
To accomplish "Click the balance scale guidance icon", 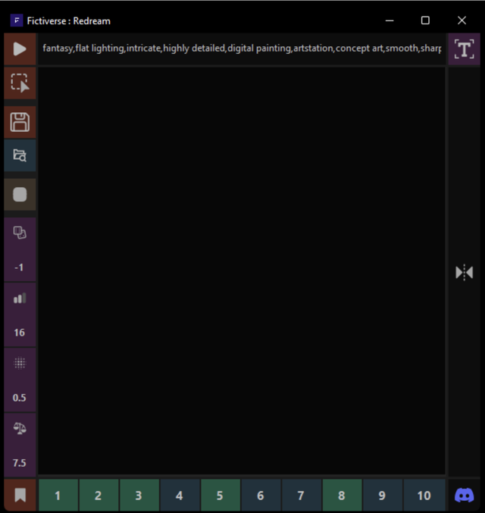I will pyautogui.click(x=20, y=428).
